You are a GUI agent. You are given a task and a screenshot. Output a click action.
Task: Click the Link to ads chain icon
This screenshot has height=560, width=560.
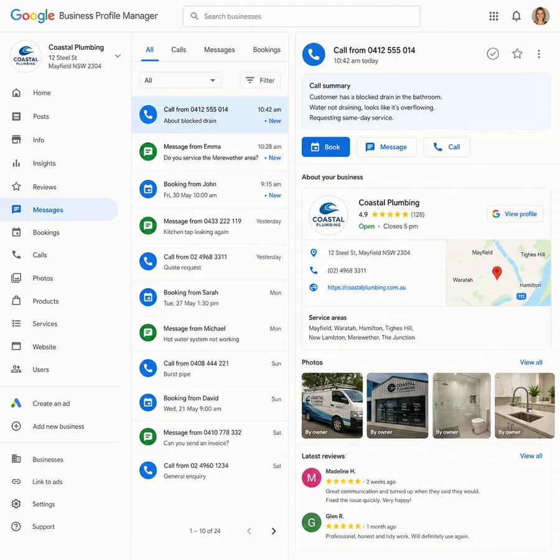[x=16, y=482]
